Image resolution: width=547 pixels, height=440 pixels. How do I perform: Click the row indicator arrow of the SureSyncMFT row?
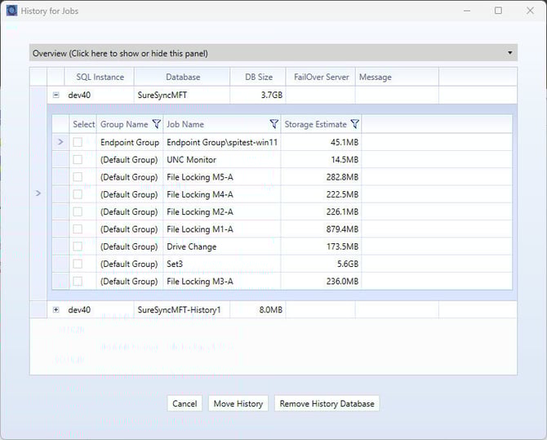tap(38, 193)
